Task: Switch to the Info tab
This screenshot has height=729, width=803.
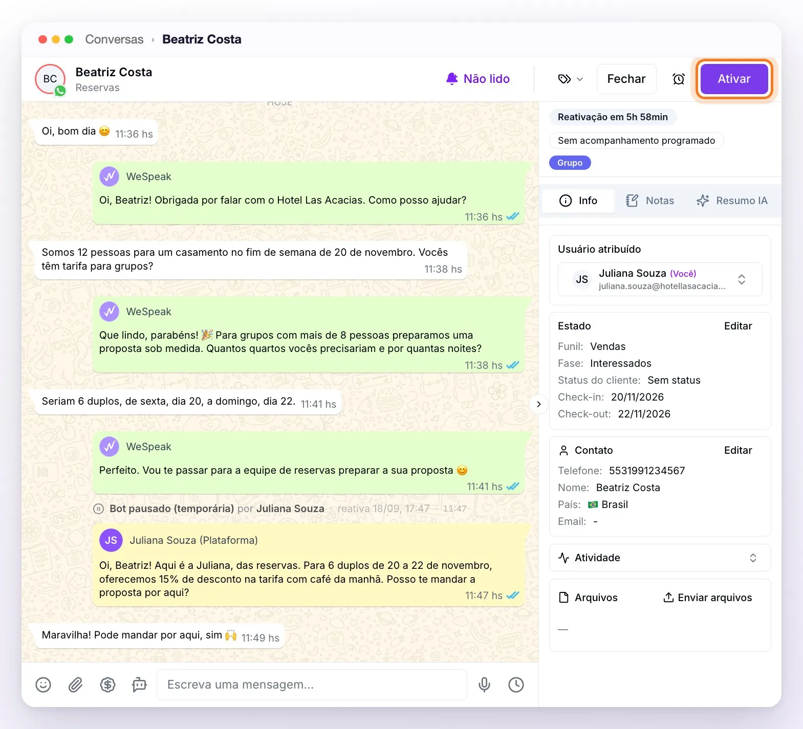Action: [578, 201]
